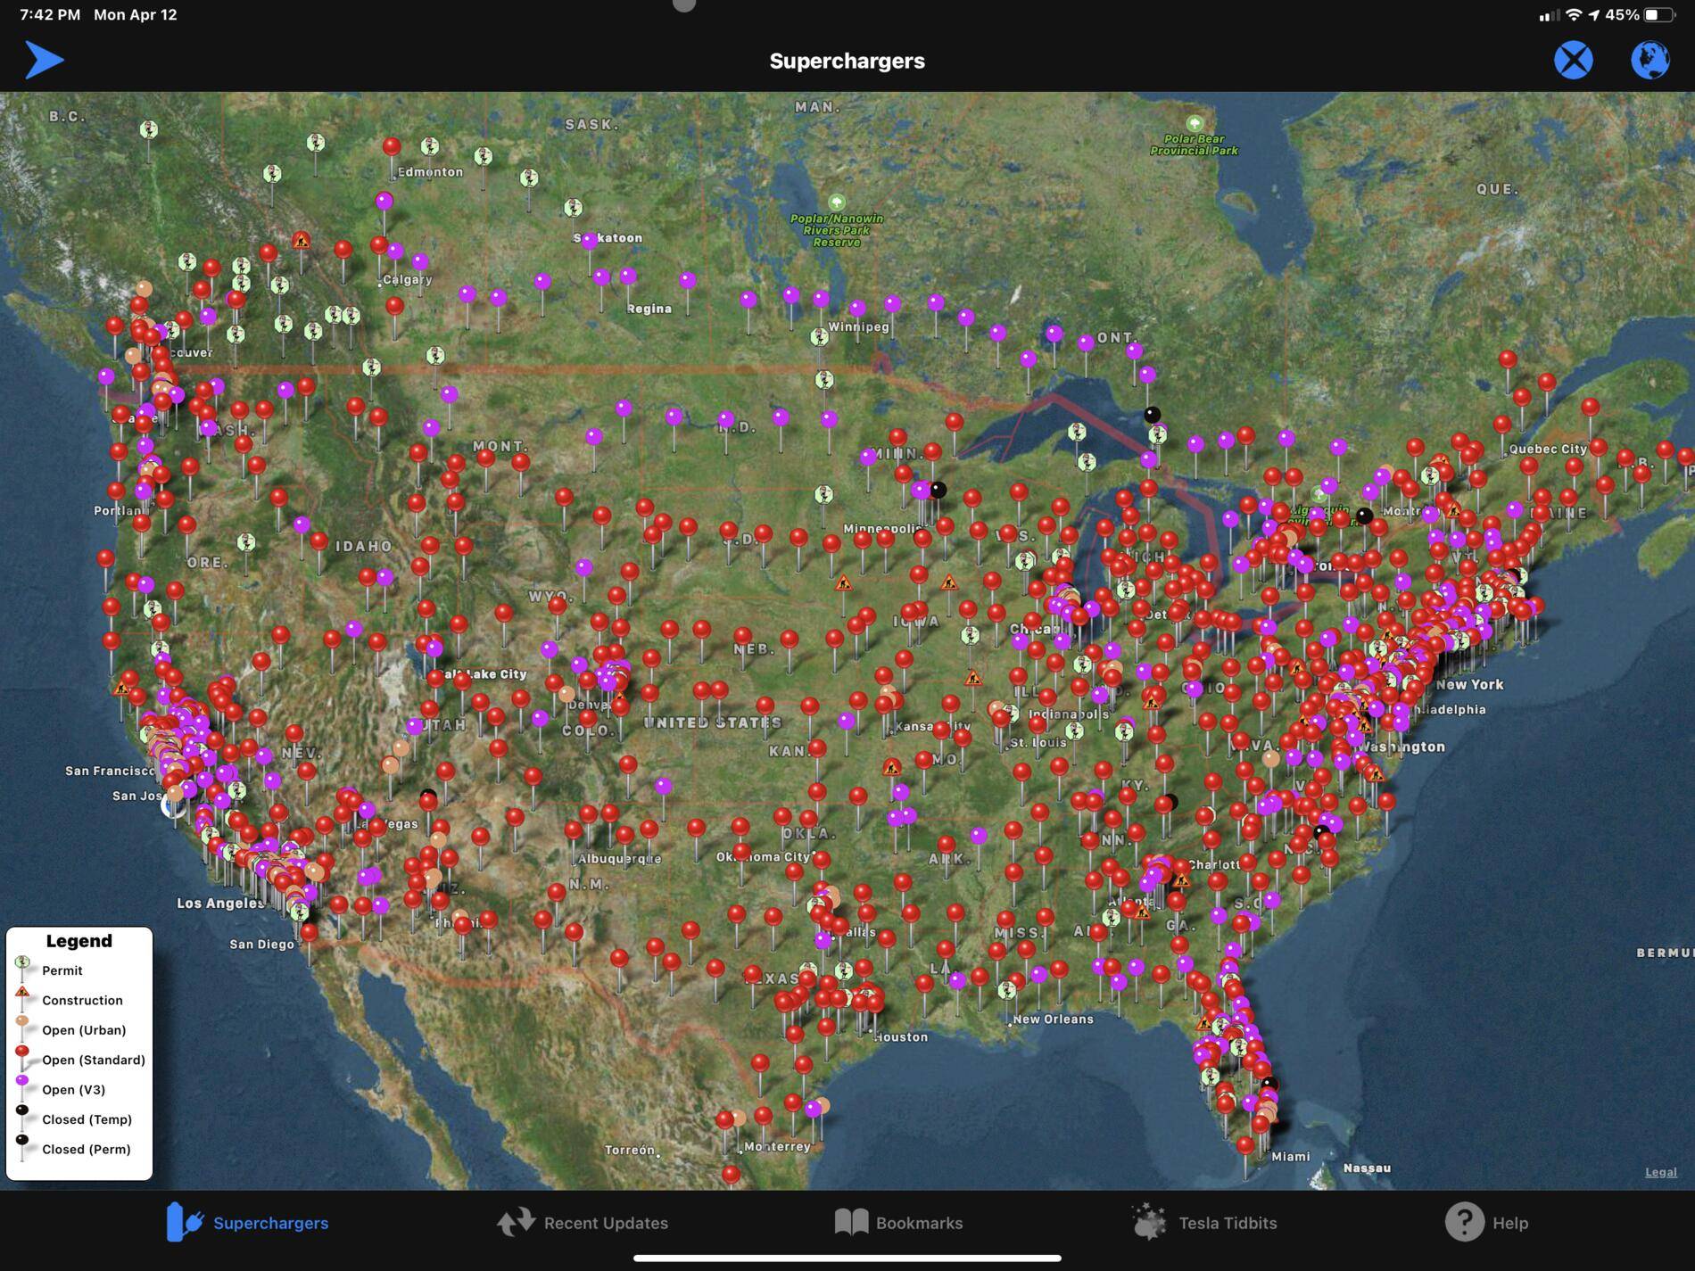Tap the Open (Urban) legend entry
This screenshot has width=1695, height=1271.
[83, 1030]
